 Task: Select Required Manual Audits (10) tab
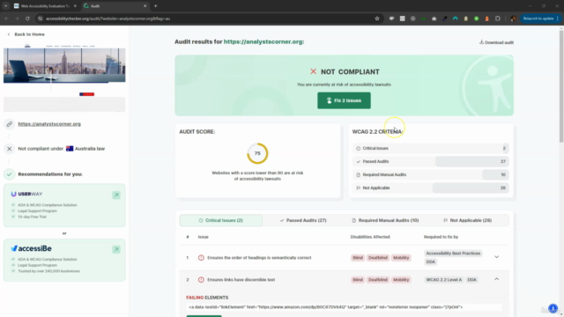point(385,220)
